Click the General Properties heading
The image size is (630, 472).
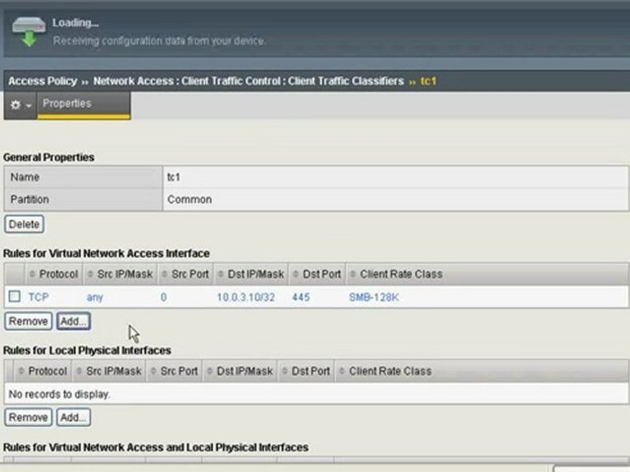49,157
